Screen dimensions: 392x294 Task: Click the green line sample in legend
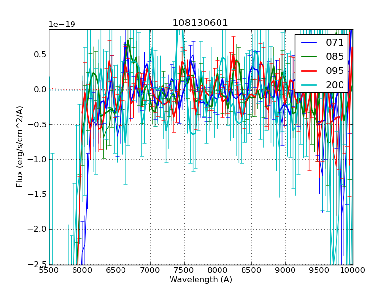click(x=309, y=57)
